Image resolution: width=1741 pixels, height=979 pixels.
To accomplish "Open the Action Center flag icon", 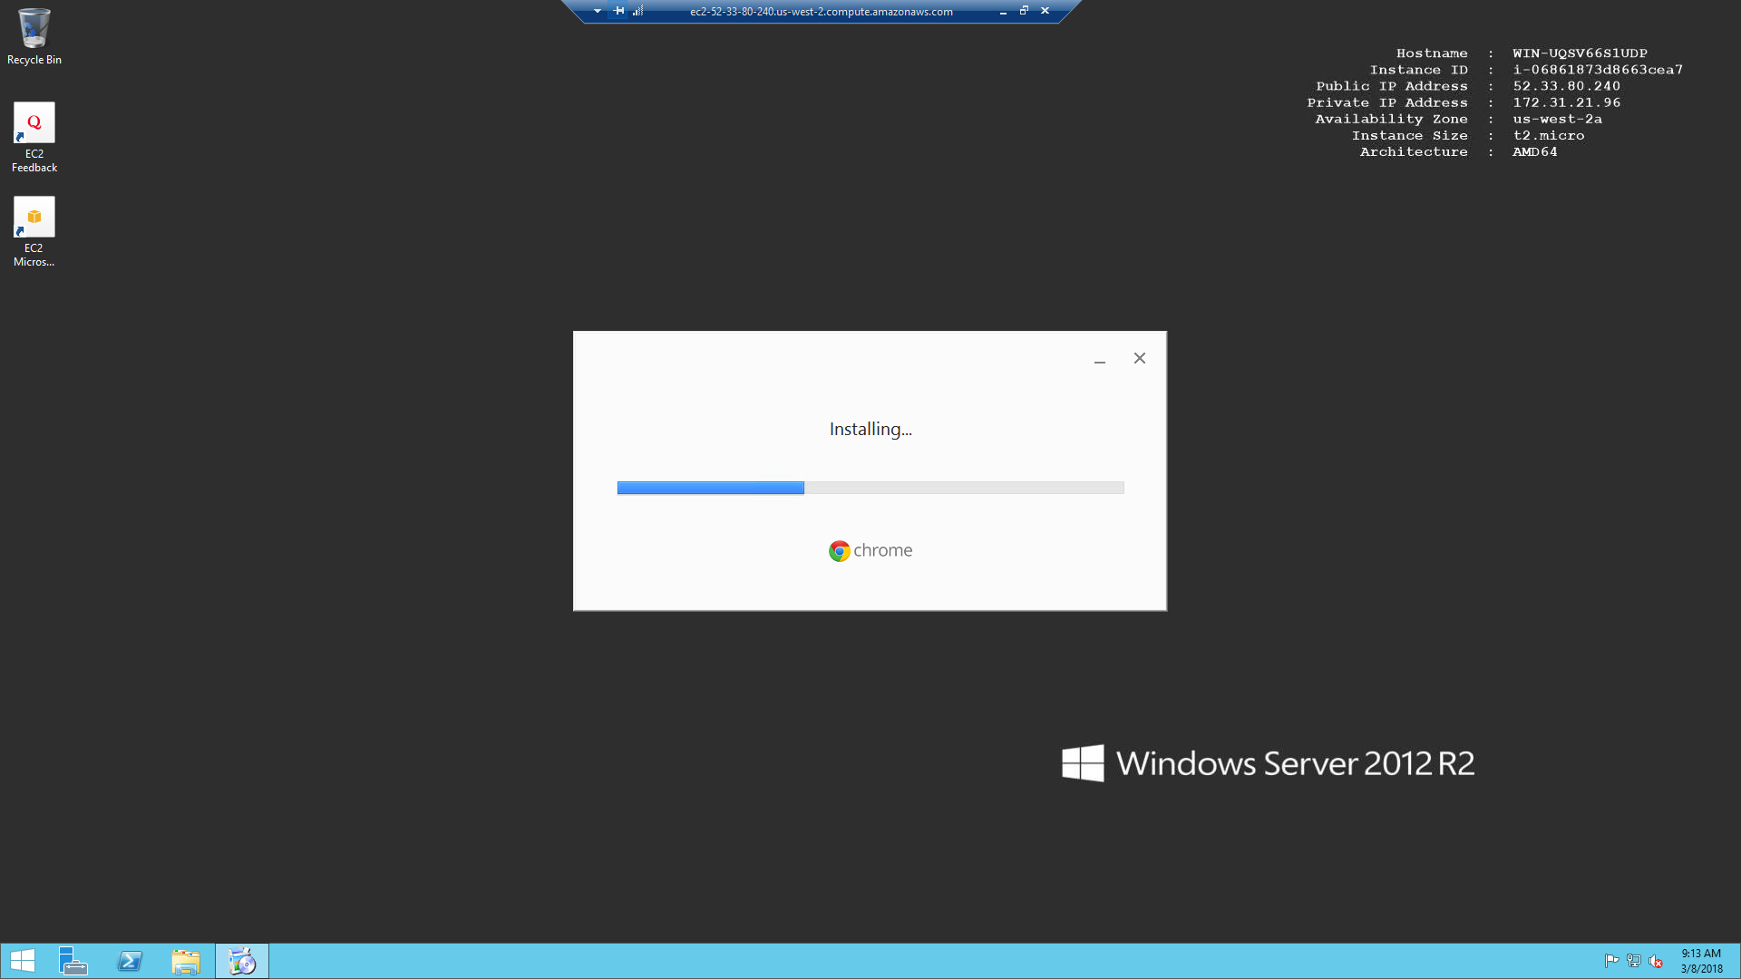I will [1611, 961].
